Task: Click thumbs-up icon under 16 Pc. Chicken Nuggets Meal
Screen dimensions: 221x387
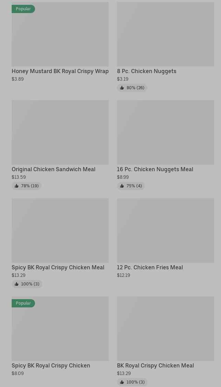Action: click(122, 186)
